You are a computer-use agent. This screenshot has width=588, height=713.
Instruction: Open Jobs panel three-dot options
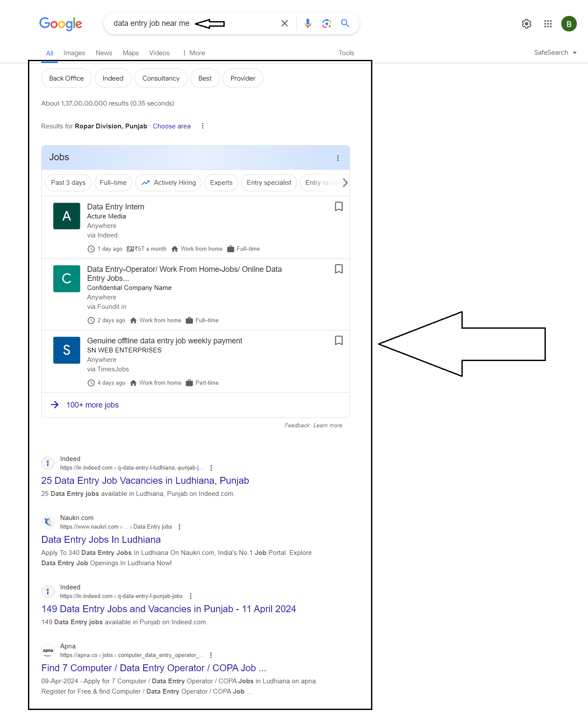pyautogui.click(x=338, y=158)
